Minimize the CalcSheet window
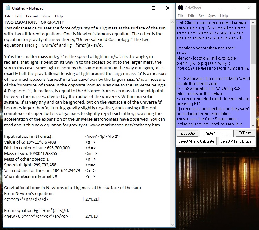 tap(220, 8)
